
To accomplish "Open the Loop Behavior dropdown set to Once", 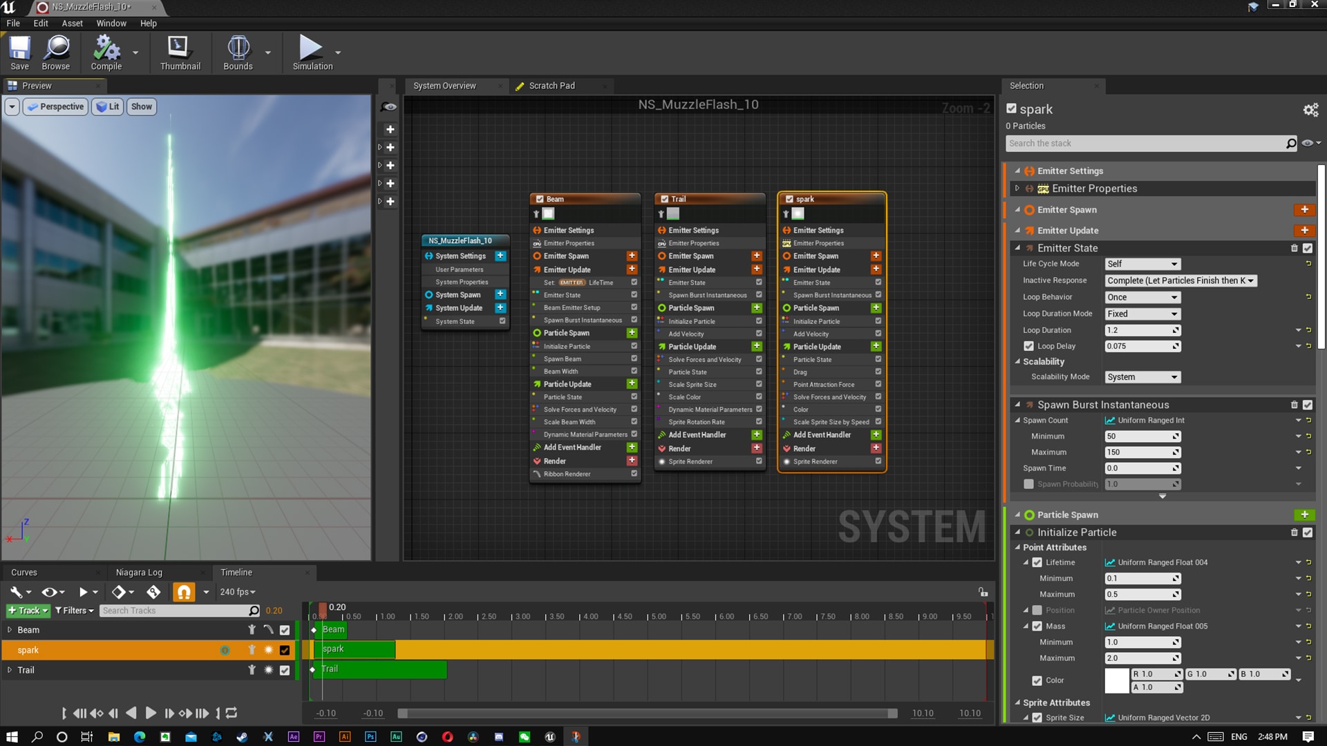I will coord(1142,297).
